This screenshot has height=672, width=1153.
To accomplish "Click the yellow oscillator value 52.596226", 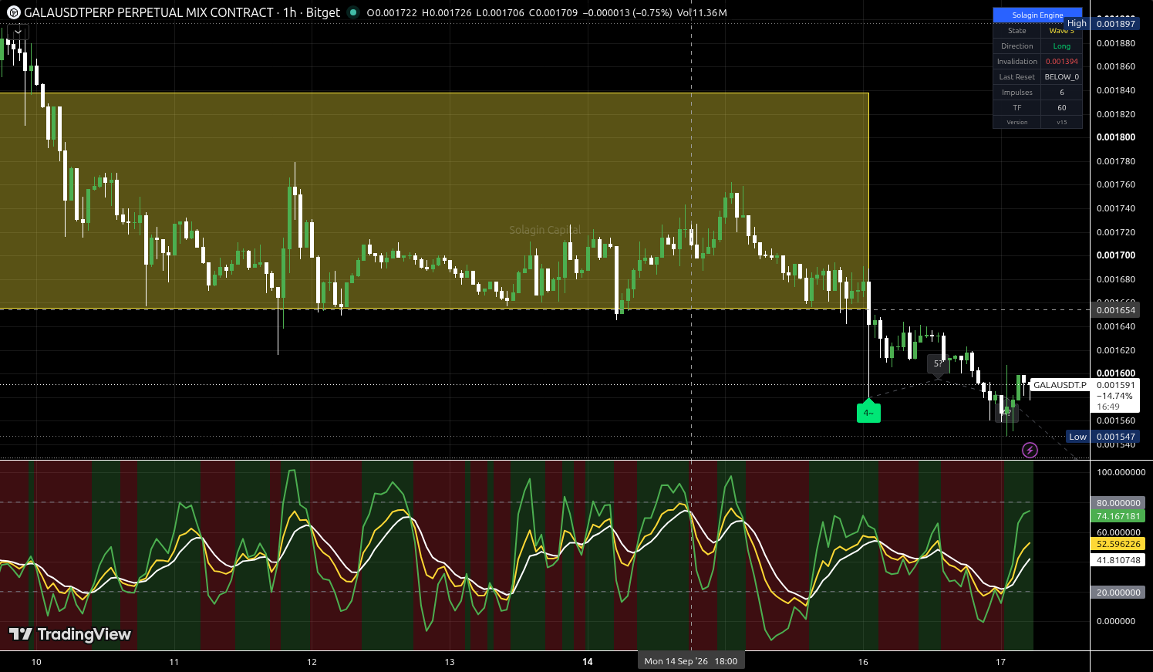I will tap(1118, 544).
